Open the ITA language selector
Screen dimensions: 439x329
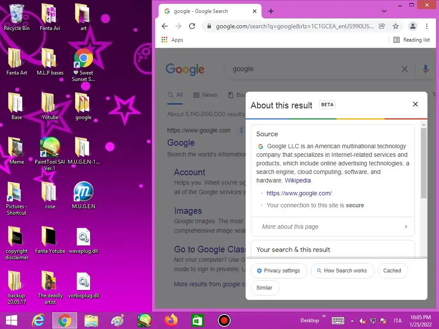tap(397, 321)
